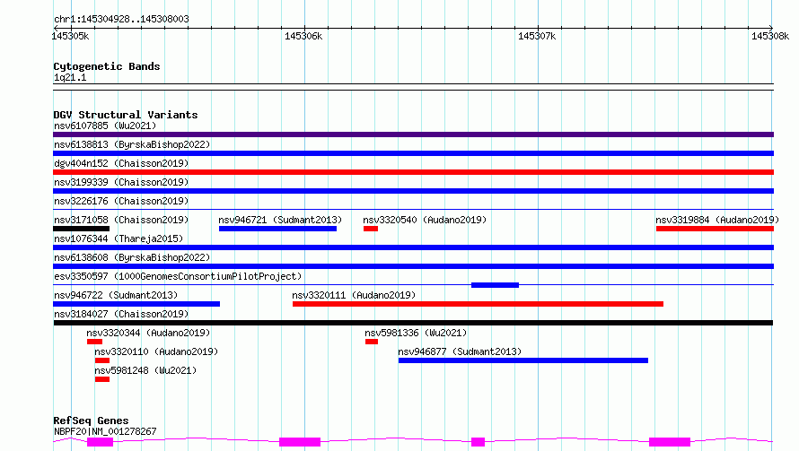This screenshot has width=799, height=451.
Task: Open the NBPF20|NM_001278267 gene label
Action: (105, 431)
